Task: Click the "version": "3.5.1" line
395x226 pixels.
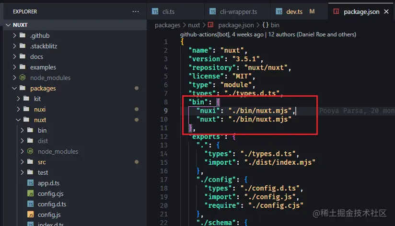Action: 226,59
